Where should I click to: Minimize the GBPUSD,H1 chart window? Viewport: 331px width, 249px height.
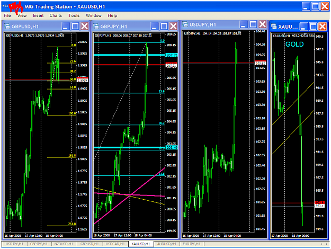coord(66,26)
